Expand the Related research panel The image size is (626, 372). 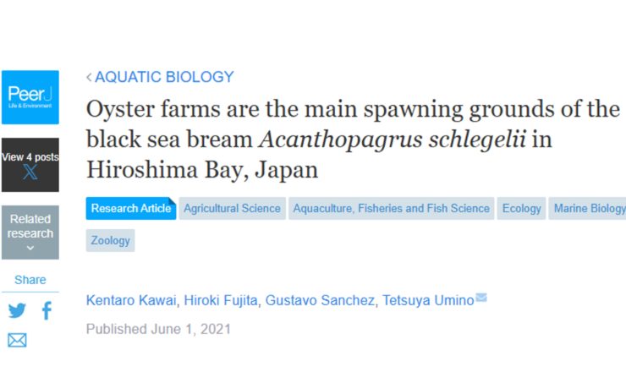30,232
